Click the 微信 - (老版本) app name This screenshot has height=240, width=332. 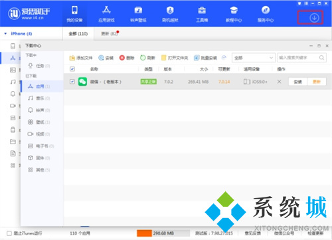[x=106, y=82]
